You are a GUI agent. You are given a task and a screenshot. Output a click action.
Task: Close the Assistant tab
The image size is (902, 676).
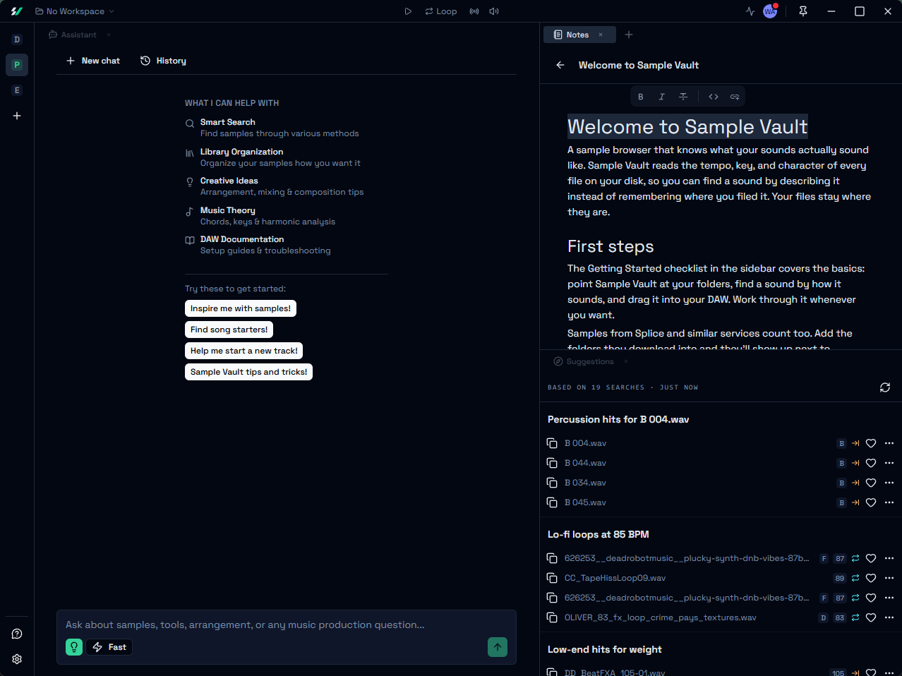click(x=108, y=35)
